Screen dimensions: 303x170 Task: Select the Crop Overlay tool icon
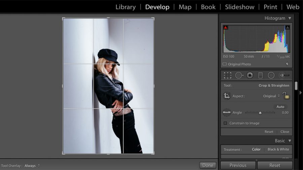tap(228, 75)
